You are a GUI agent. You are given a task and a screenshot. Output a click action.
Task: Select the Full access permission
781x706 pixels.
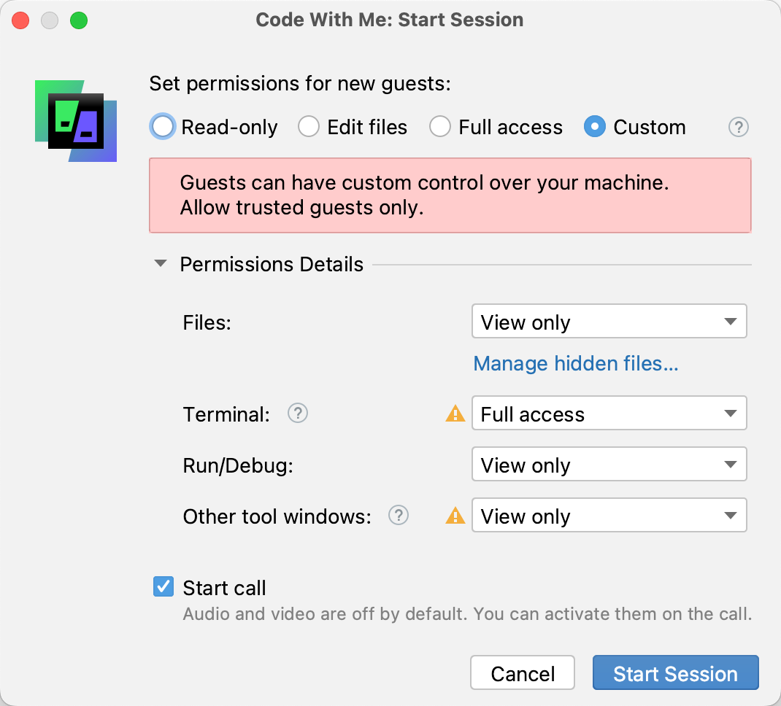(x=440, y=126)
